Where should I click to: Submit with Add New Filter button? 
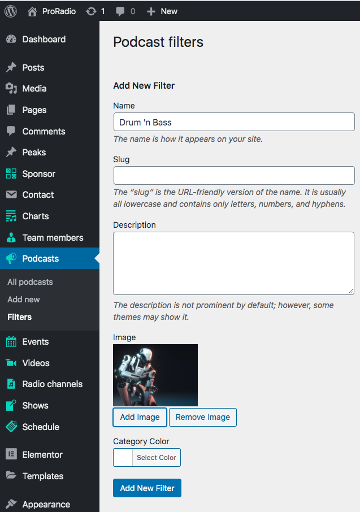pos(147,488)
